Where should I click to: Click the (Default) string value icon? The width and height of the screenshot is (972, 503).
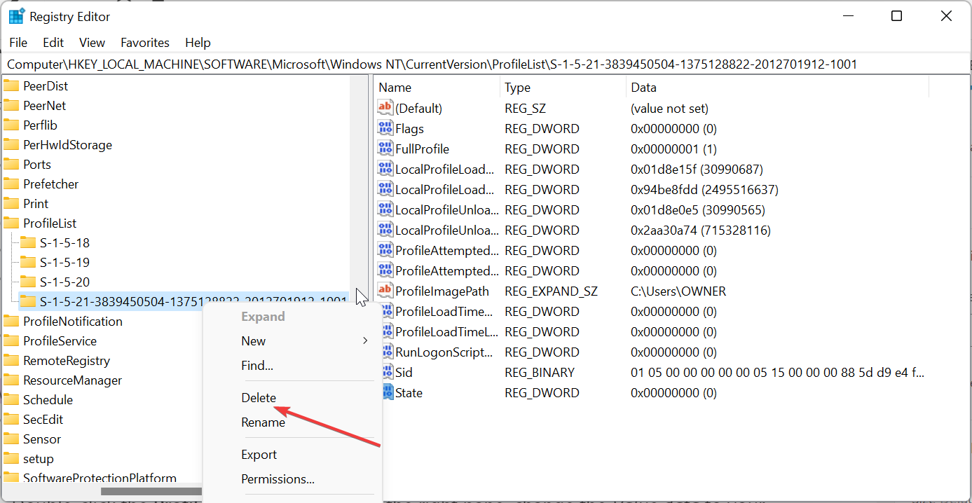click(385, 108)
